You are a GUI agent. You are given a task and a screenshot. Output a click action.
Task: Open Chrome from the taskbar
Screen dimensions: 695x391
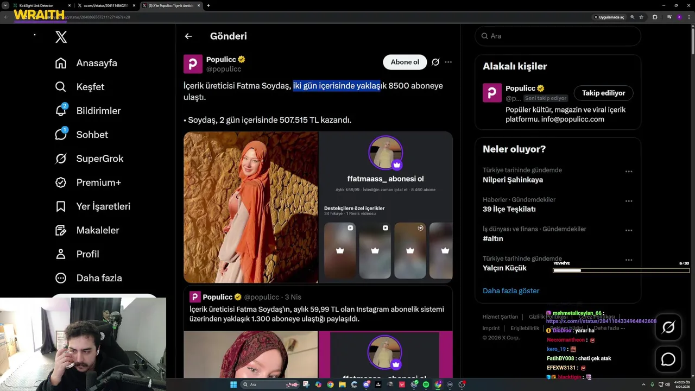(x=330, y=384)
